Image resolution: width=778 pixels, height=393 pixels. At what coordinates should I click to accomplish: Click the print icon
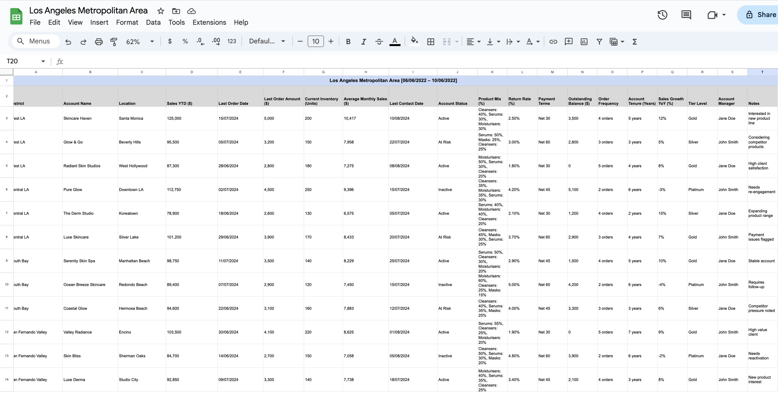99,41
